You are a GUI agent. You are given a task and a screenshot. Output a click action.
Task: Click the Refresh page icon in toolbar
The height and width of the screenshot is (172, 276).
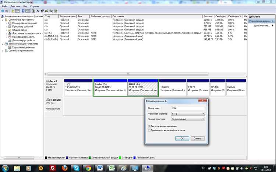(33, 11)
